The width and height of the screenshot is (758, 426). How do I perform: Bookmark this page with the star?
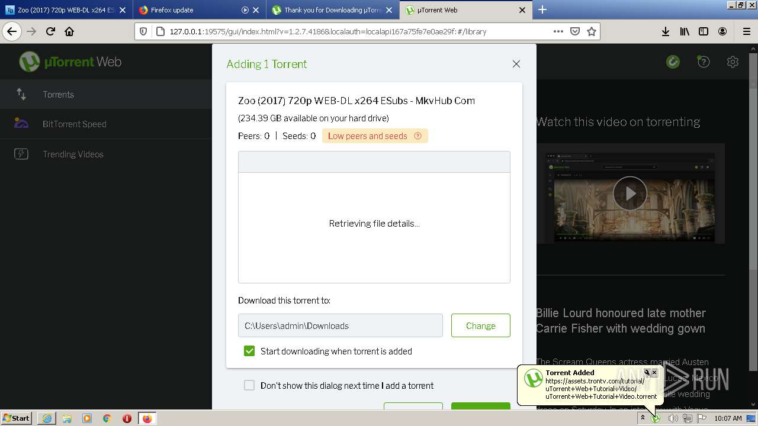[x=591, y=32]
